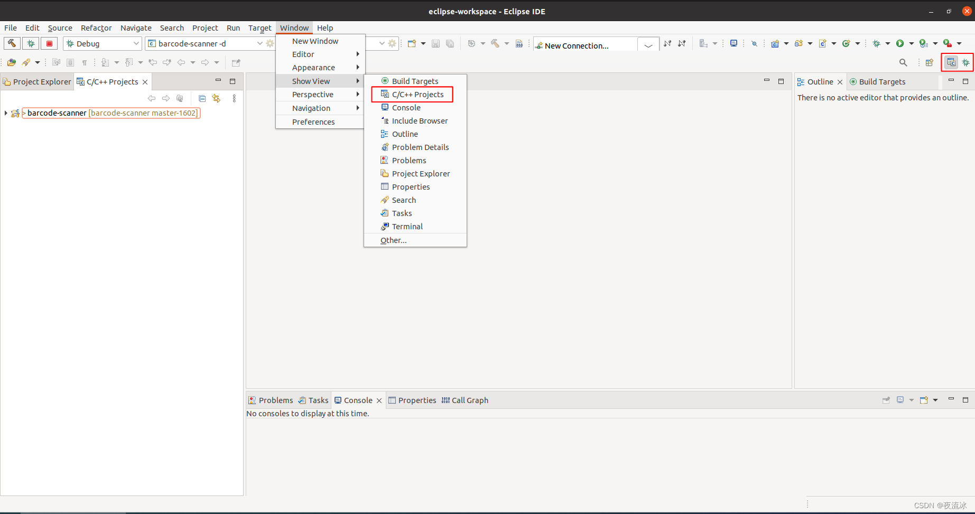Pin the Console view
The image size is (975, 514).
coord(886,400)
